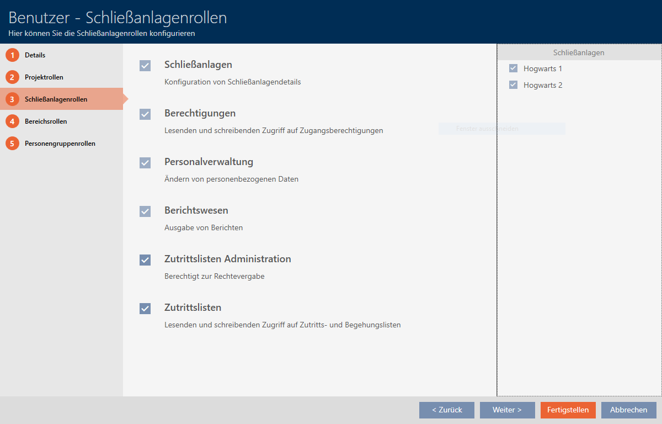Viewport: 662px width, 424px height.
Task: Click the Schließanlagen list column header
Action: [x=579, y=53]
